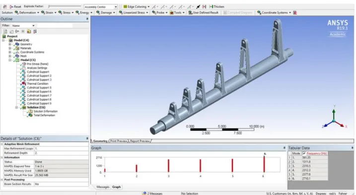
Task: Click the red icon after Coordinate Systems
Action: [295, 12]
